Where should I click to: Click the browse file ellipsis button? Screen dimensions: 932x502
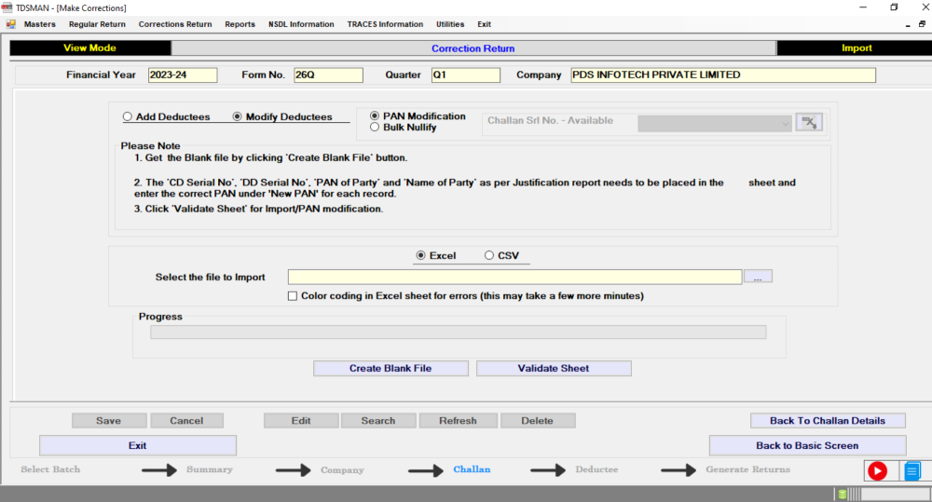pos(758,277)
